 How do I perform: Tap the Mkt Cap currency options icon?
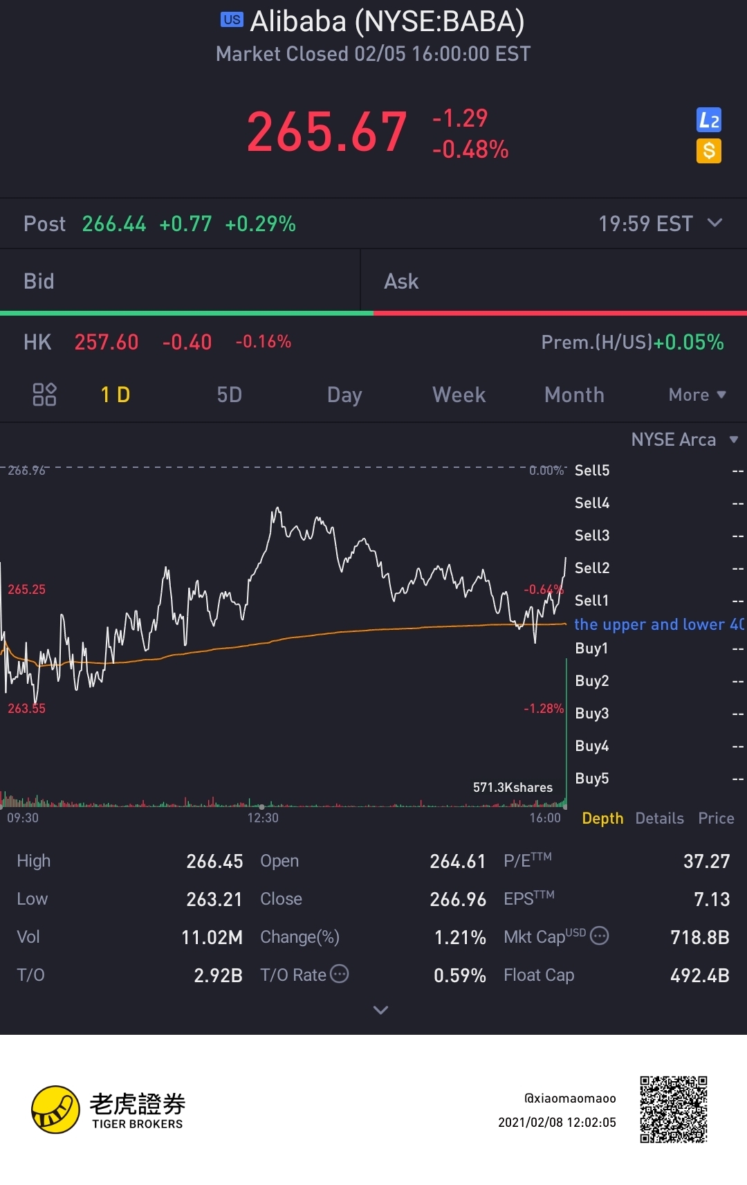600,936
